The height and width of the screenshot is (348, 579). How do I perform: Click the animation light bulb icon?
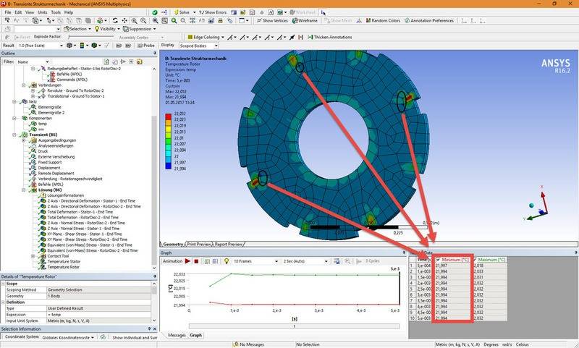click(x=227, y=261)
